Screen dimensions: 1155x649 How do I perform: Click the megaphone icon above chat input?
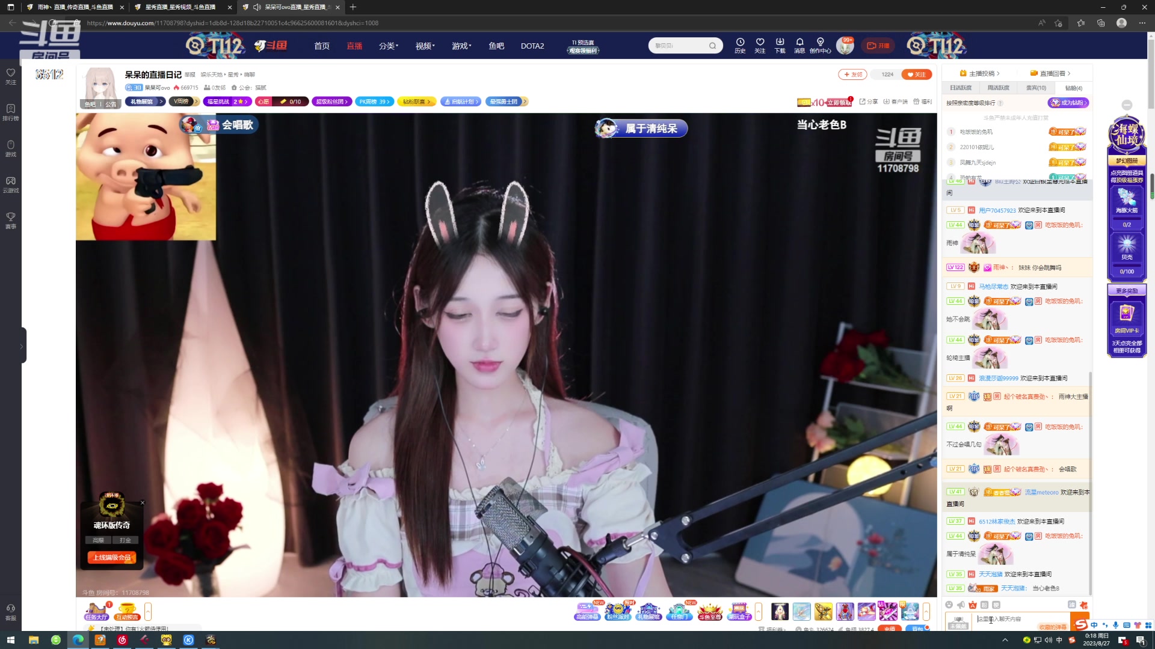961,605
